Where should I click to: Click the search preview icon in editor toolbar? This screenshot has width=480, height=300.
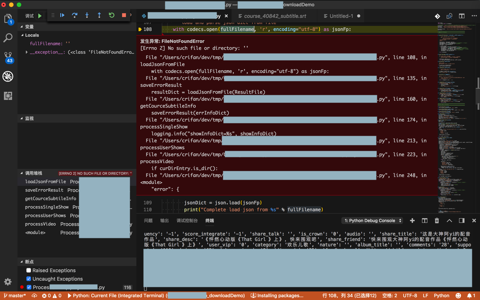point(449,16)
